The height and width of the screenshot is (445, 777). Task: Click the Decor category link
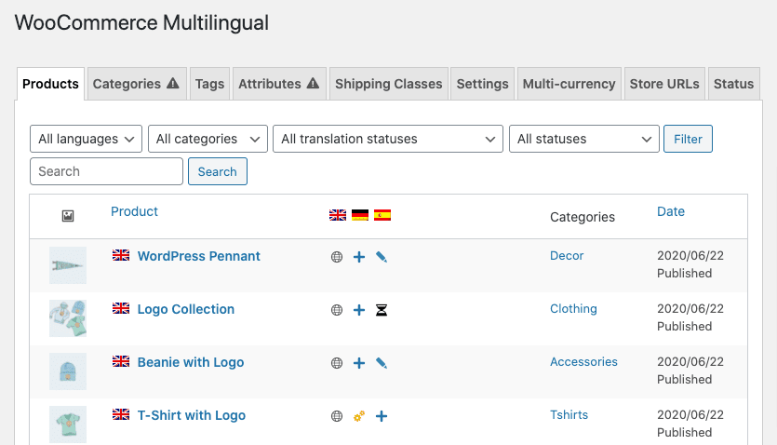pyautogui.click(x=567, y=256)
